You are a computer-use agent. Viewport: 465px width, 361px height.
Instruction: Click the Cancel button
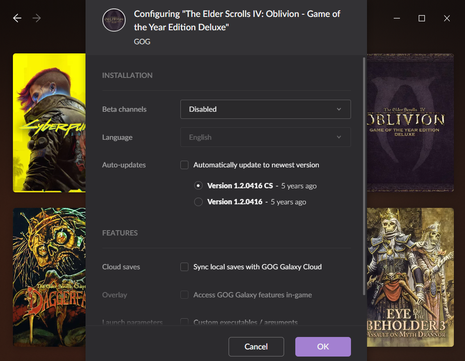pyautogui.click(x=256, y=346)
